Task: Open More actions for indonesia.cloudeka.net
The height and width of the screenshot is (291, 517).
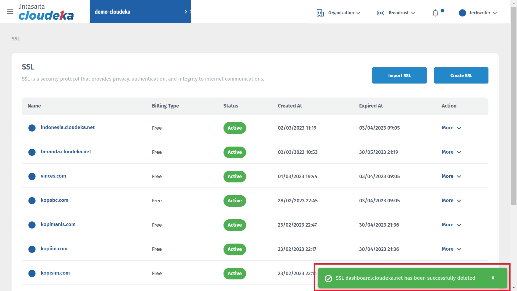Action: tap(451, 128)
